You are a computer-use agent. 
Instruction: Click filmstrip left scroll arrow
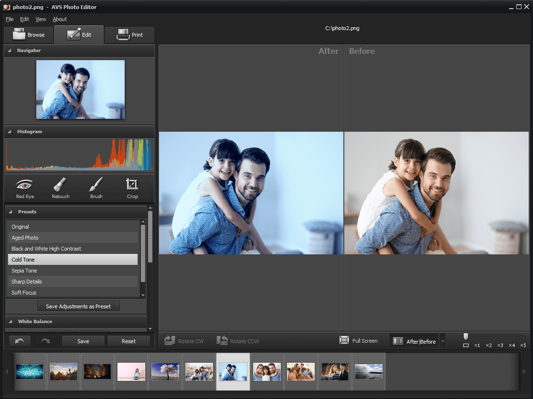pos(7,371)
